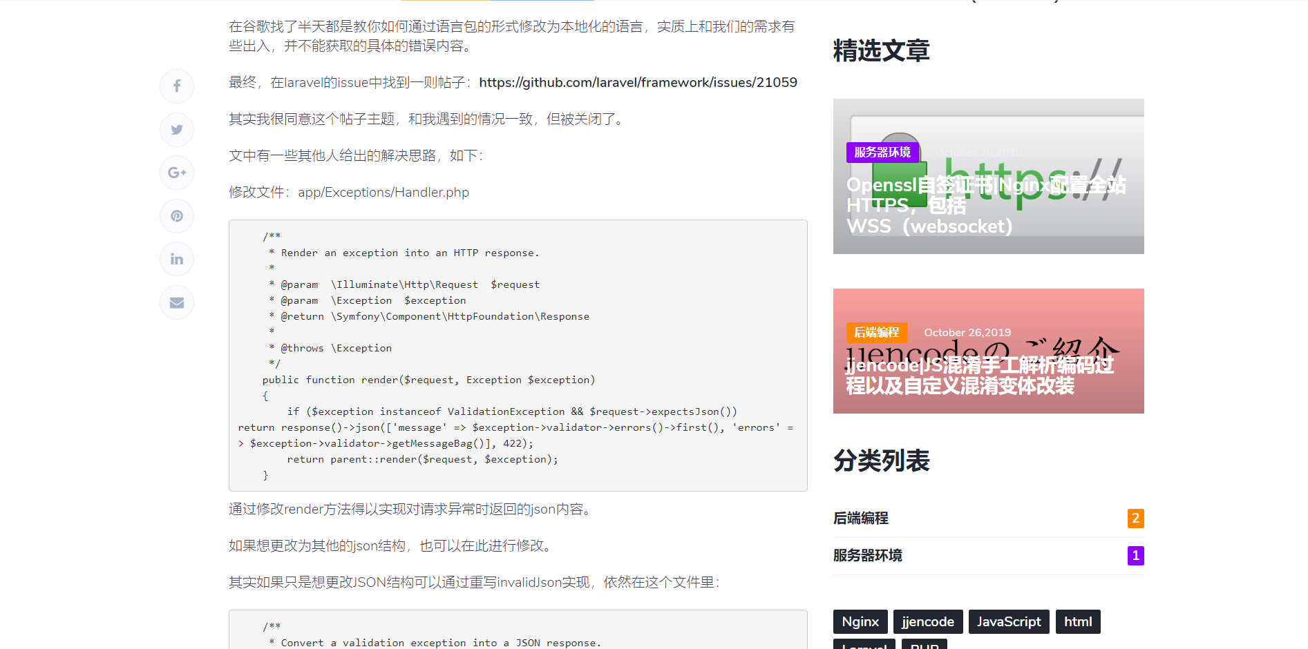
Task: Share article on Twitter
Action: (x=177, y=130)
